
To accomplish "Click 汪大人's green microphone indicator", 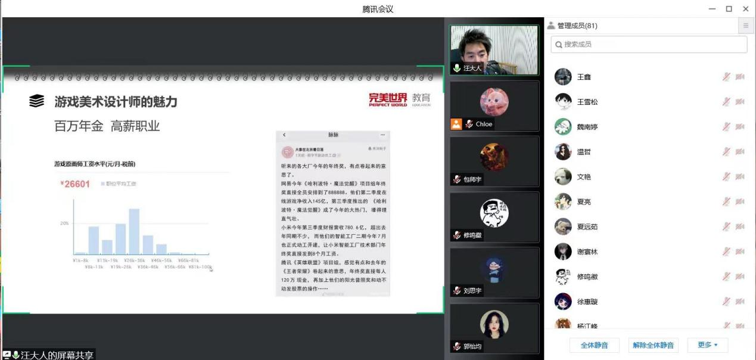I will coord(457,69).
